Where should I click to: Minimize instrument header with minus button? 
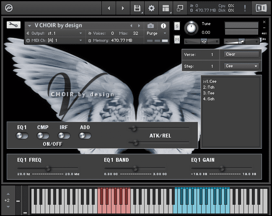pos(264,28)
